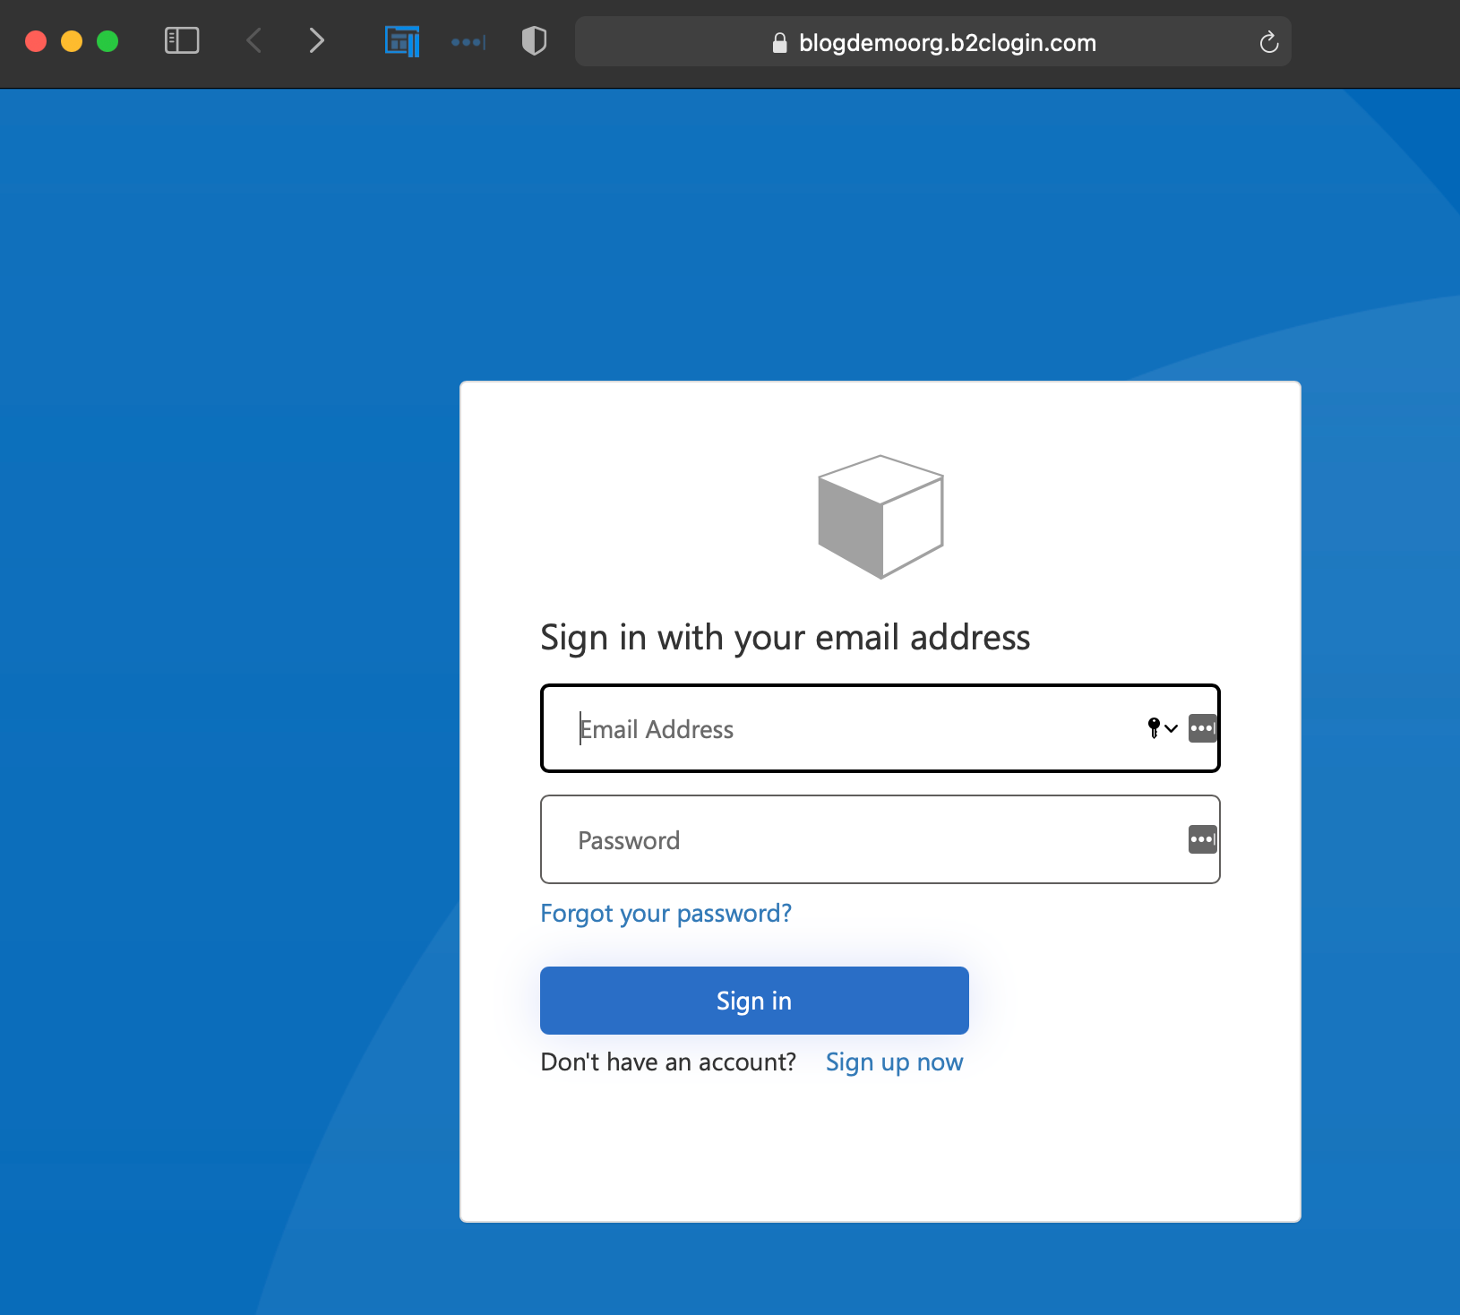
Task: Click the address bar lock icon
Action: (779, 43)
